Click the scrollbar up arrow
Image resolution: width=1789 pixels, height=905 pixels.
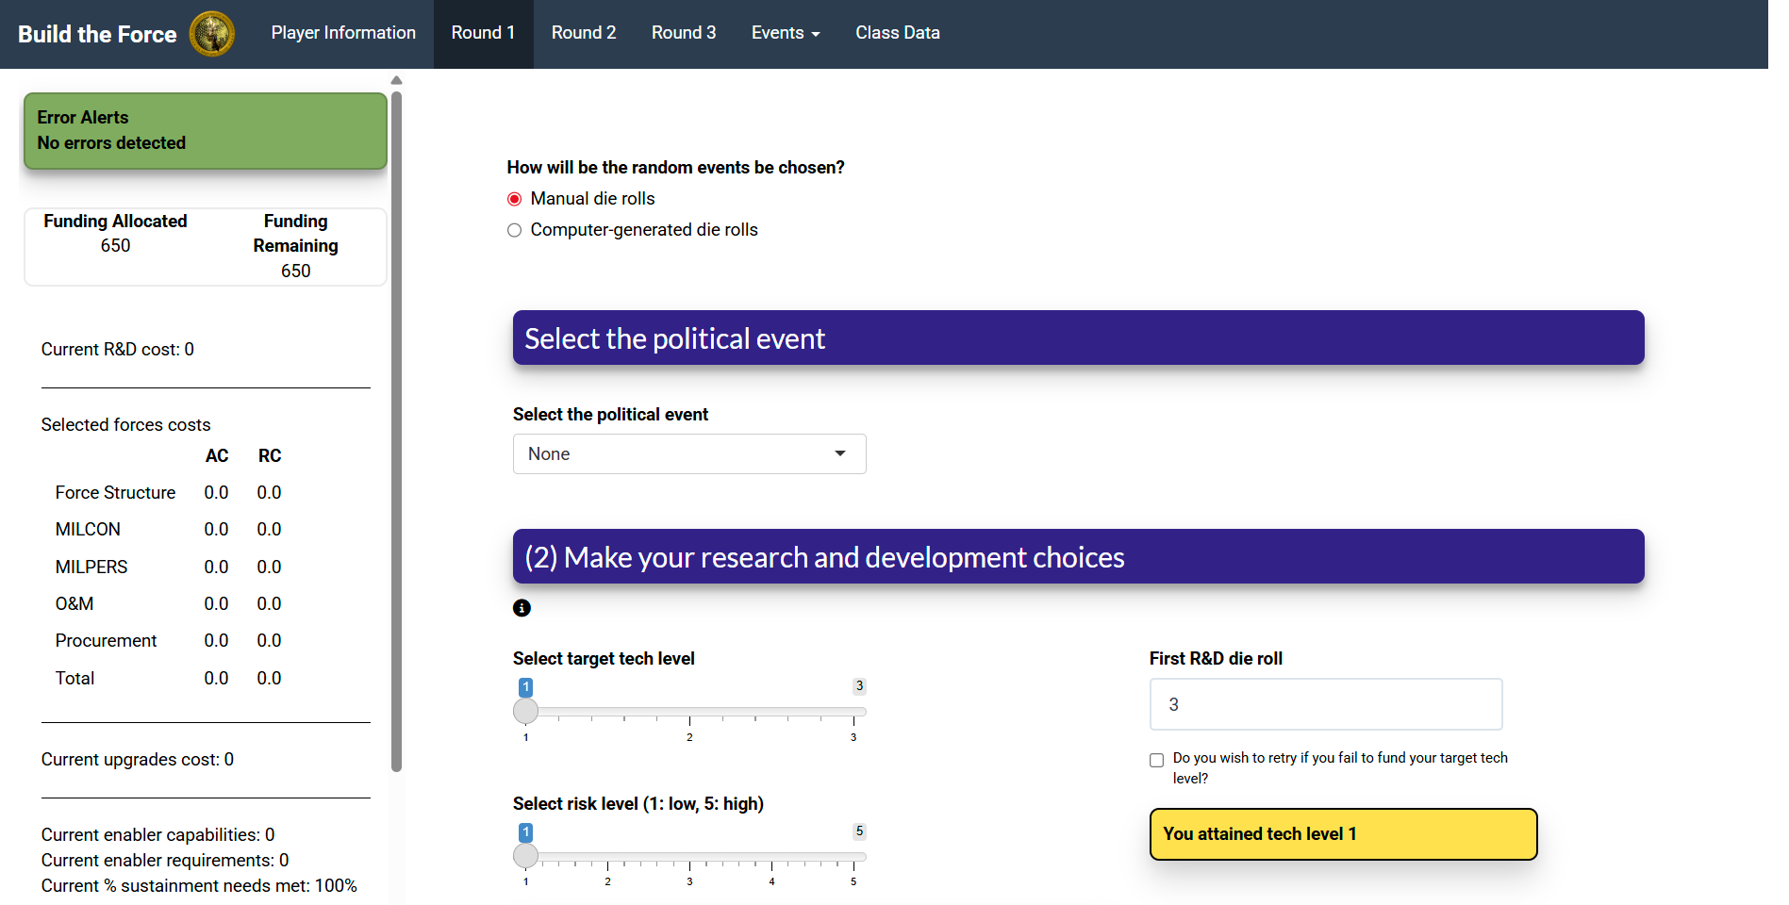coord(396,80)
